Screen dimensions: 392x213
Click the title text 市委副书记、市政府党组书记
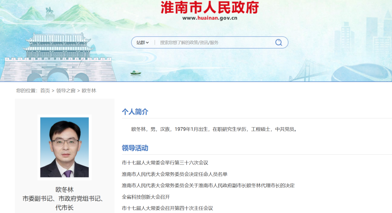(63, 199)
